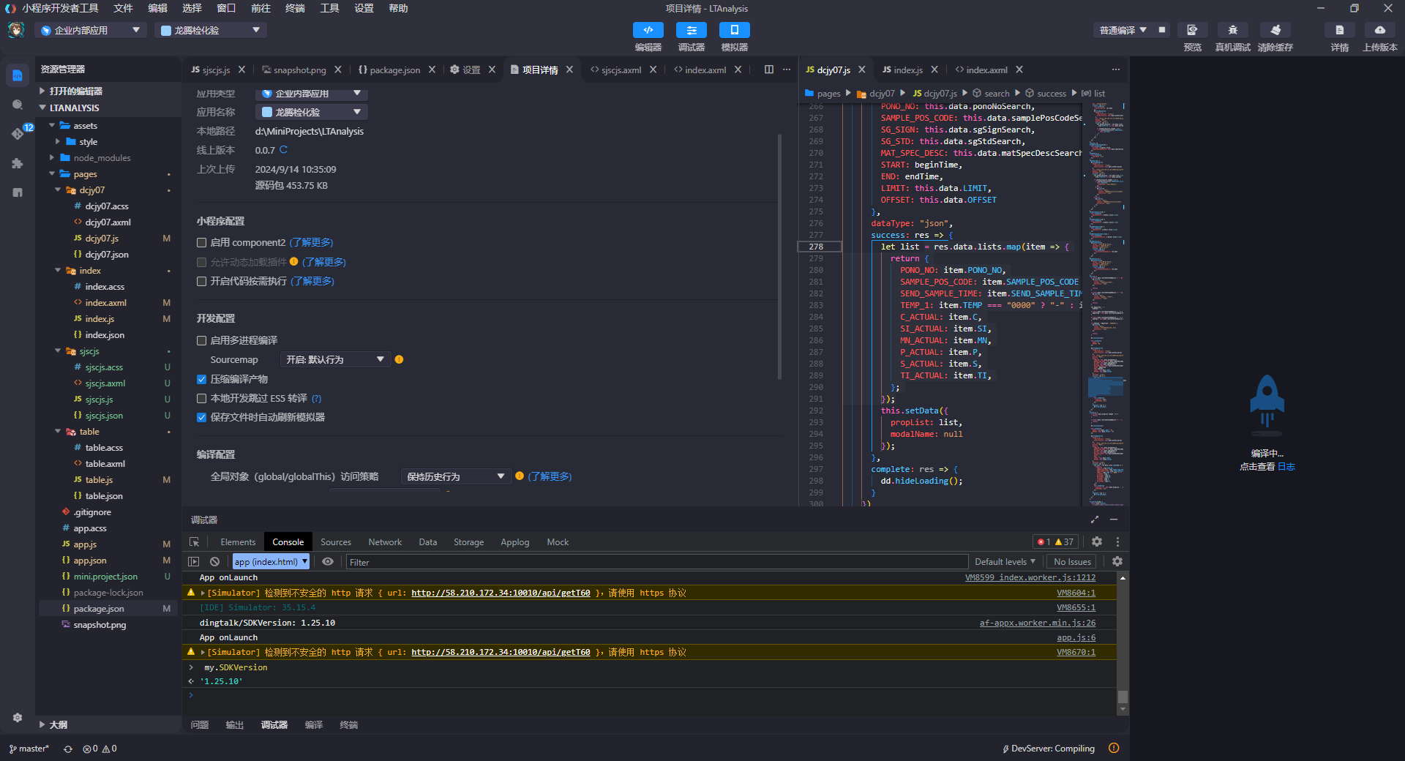Open the search sidebar icon
1405x761 pixels.
pos(18,105)
